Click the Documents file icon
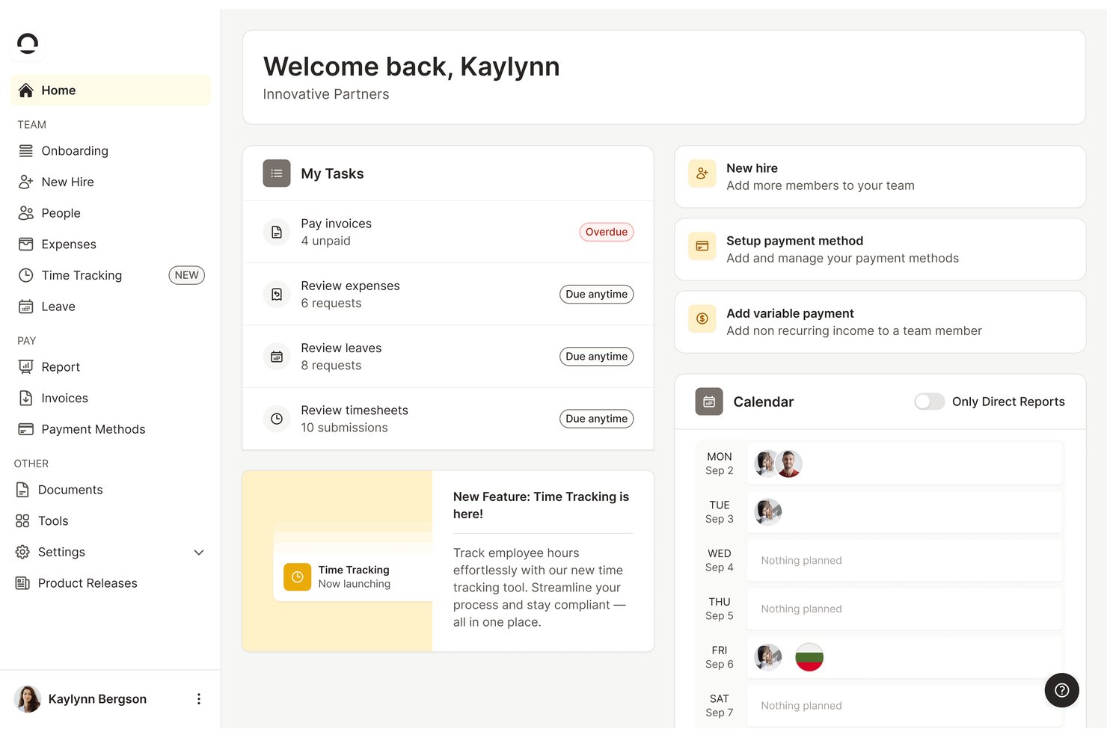Viewport: 1107px width, 738px height. coord(22,490)
